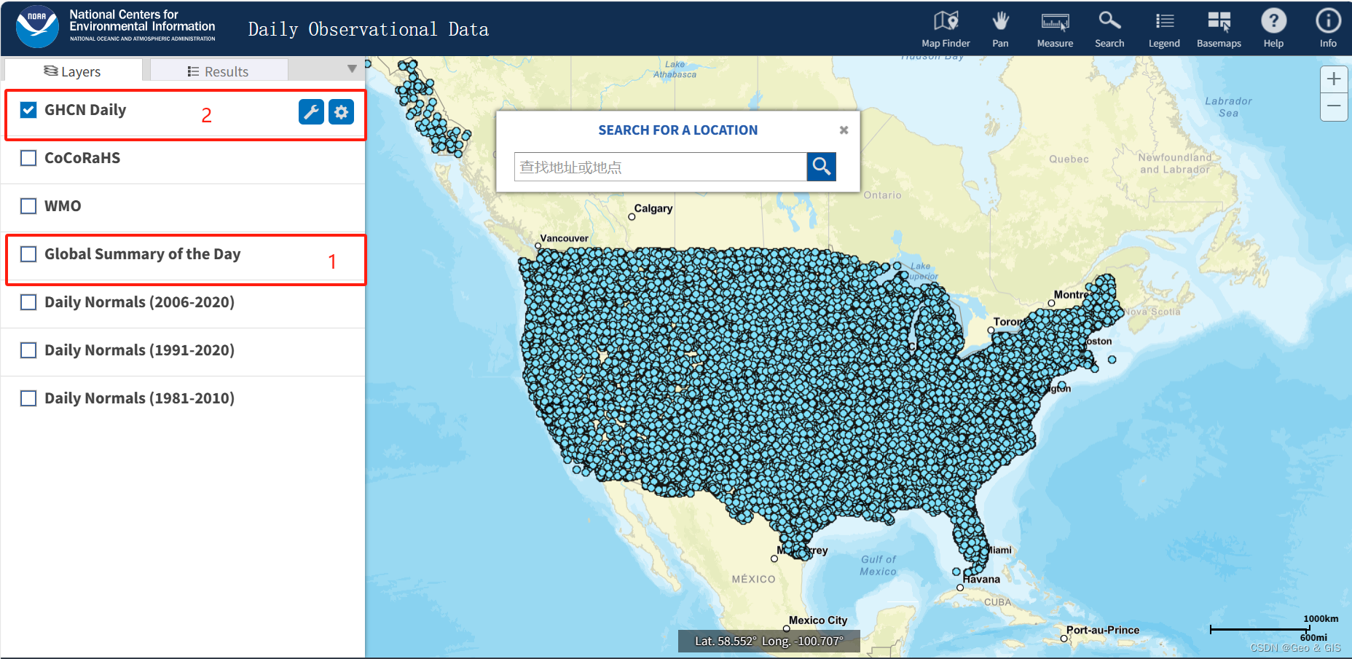Activate the Pan hand tool
1352x659 pixels.
[x=1000, y=29]
